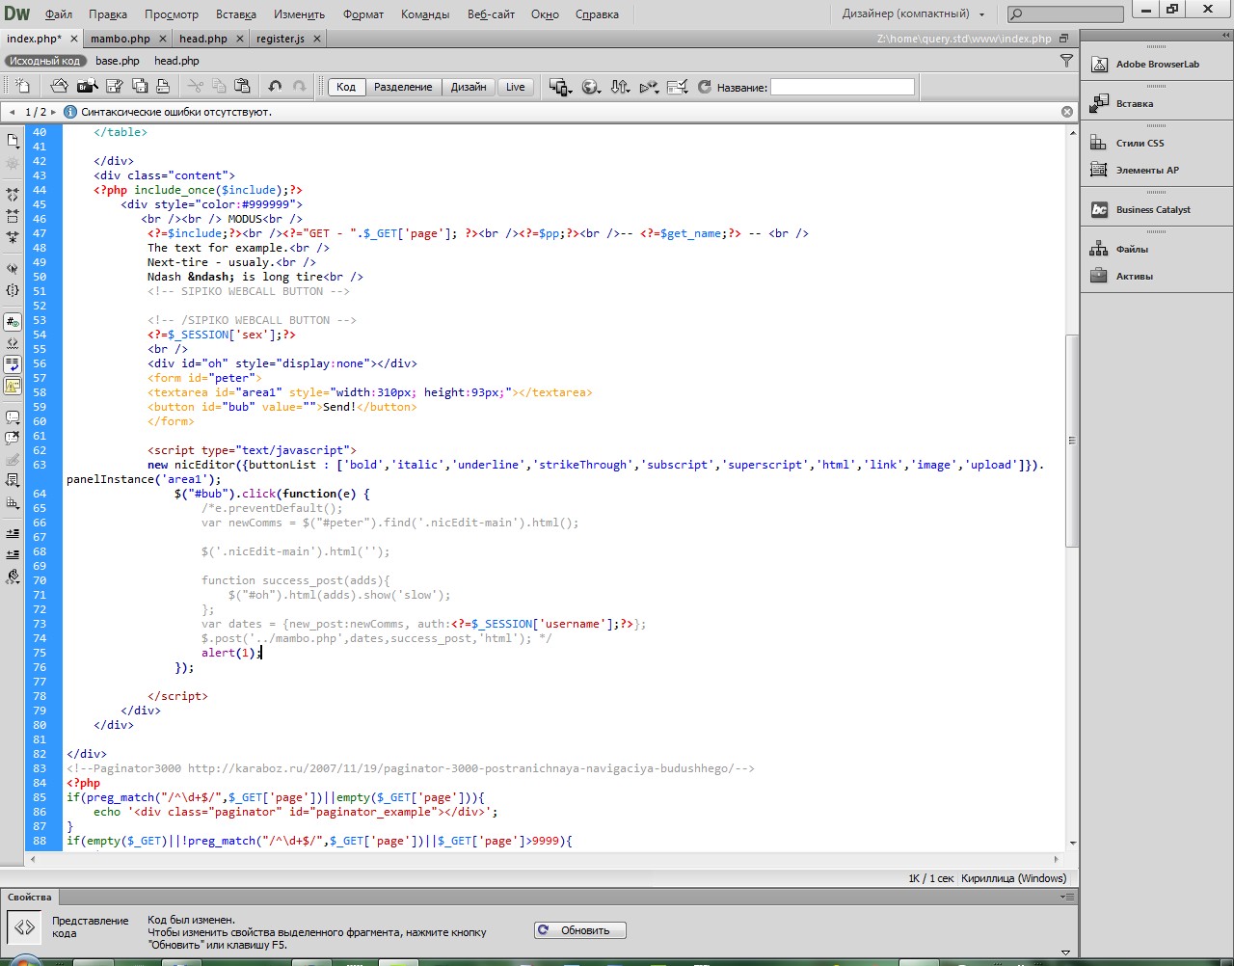Open the Open Documents dropdown in coding toolbar
The width and height of the screenshot is (1234, 966).
(x=13, y=141)
